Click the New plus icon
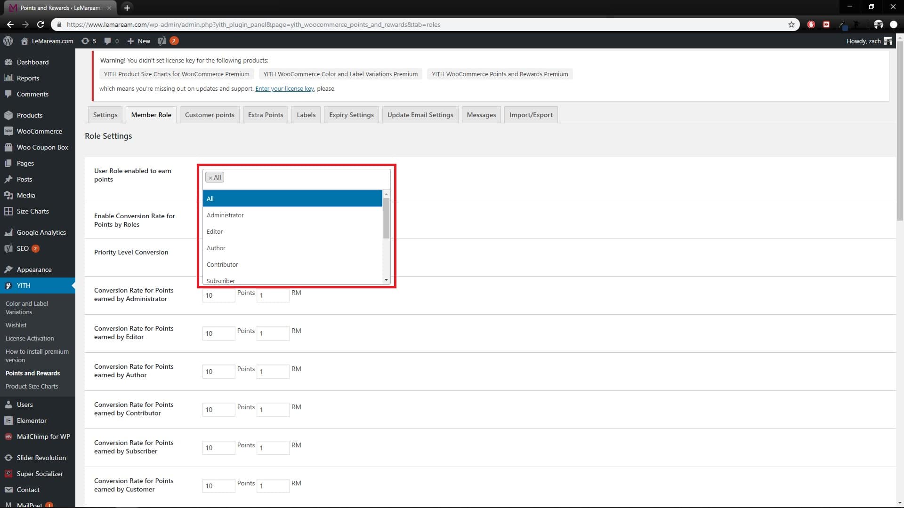The height and width of the screenshot is (508, 904). [x=131, y=41]
